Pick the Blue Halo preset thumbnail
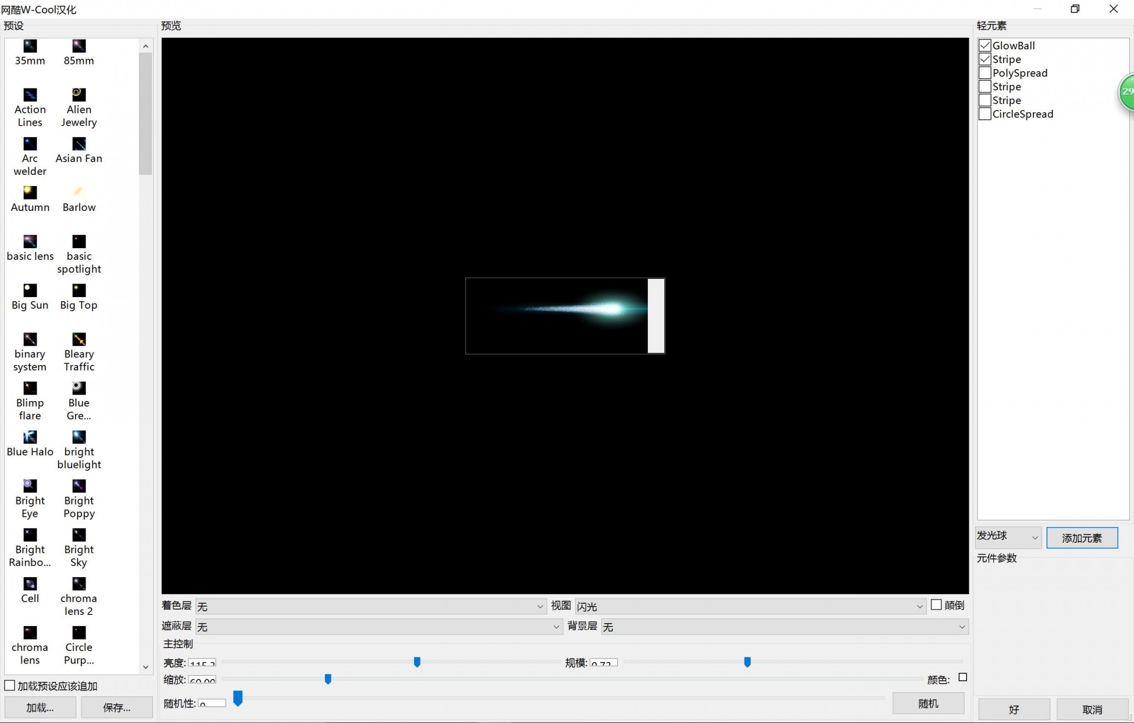Image resolution: width=1134 pixels, height=723 pixels. tap(30, 437)
